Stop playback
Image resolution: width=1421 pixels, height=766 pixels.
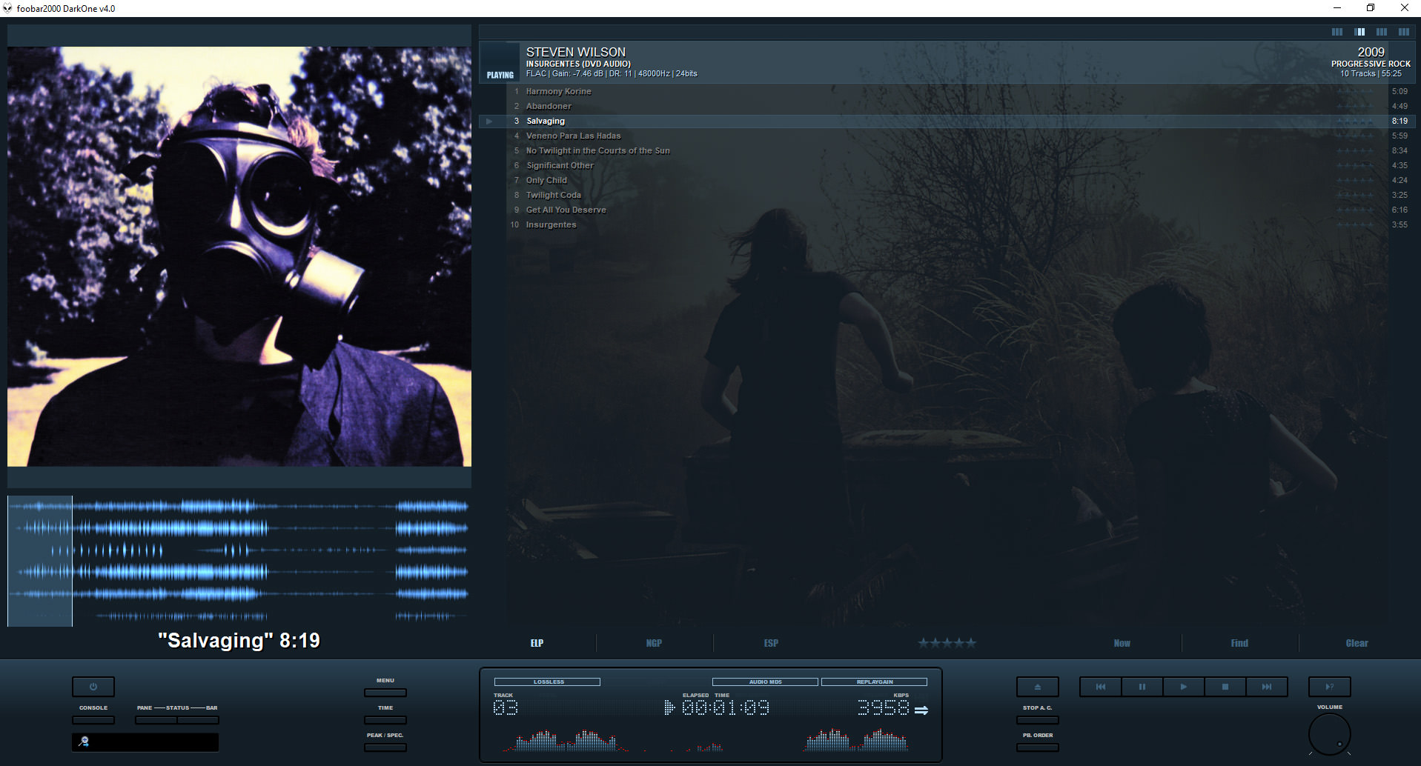point(1225,687)
